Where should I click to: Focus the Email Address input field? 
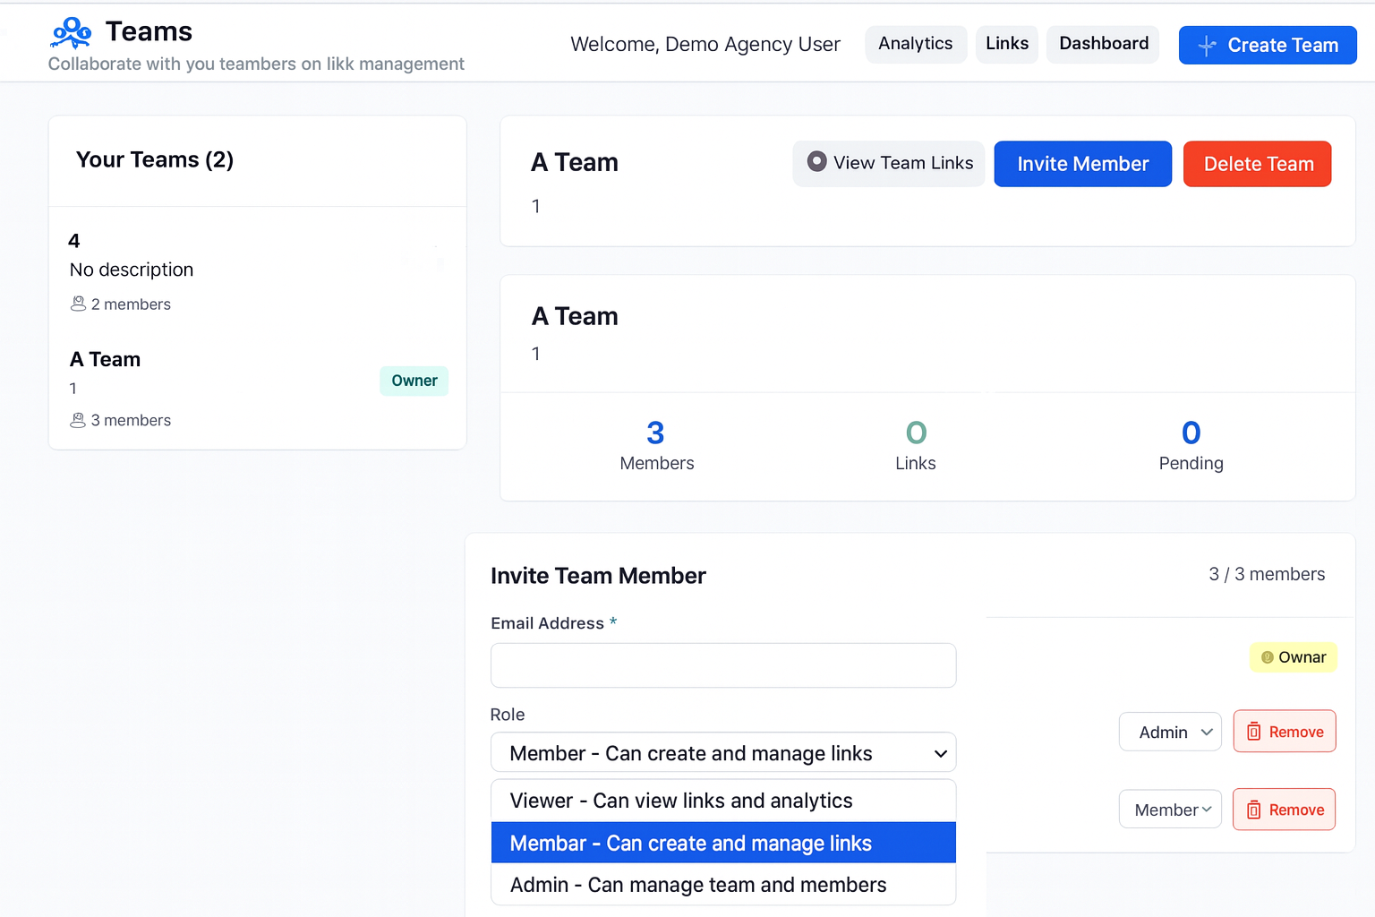click(x=723, y=665)
